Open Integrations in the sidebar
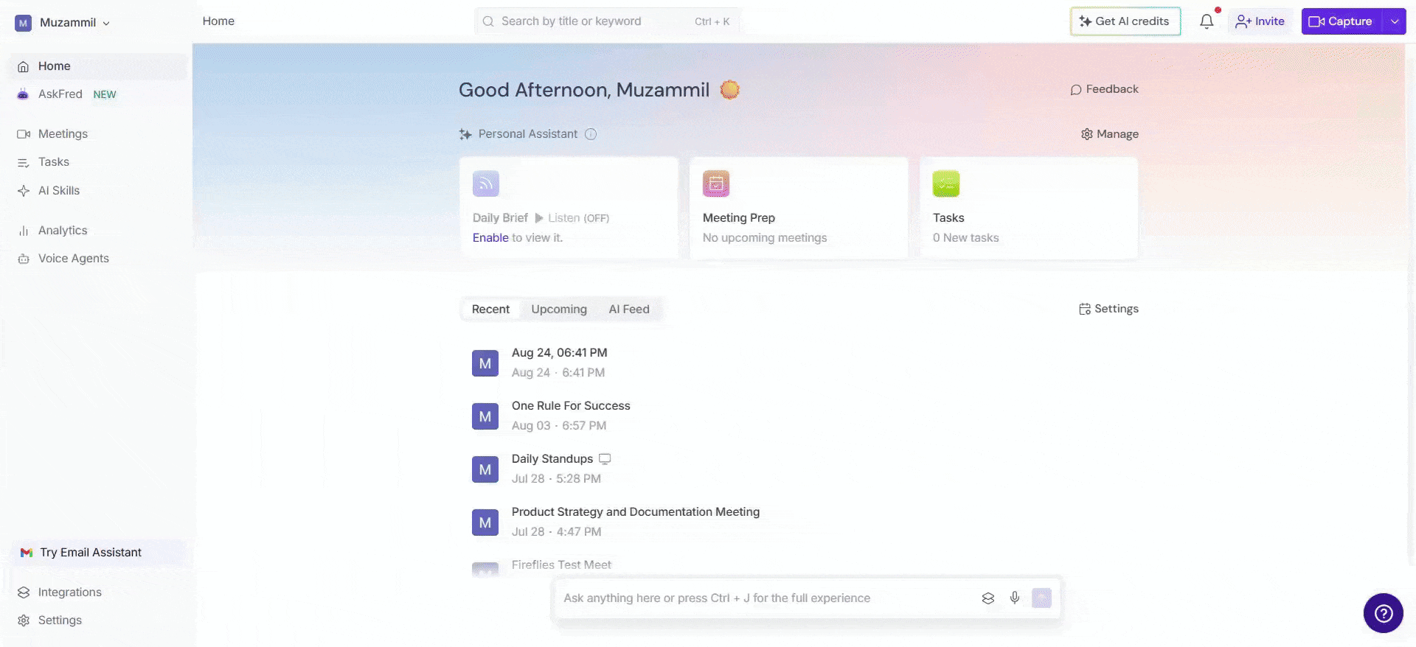The width and height of the screenshot is (1416, 647). 99,592
